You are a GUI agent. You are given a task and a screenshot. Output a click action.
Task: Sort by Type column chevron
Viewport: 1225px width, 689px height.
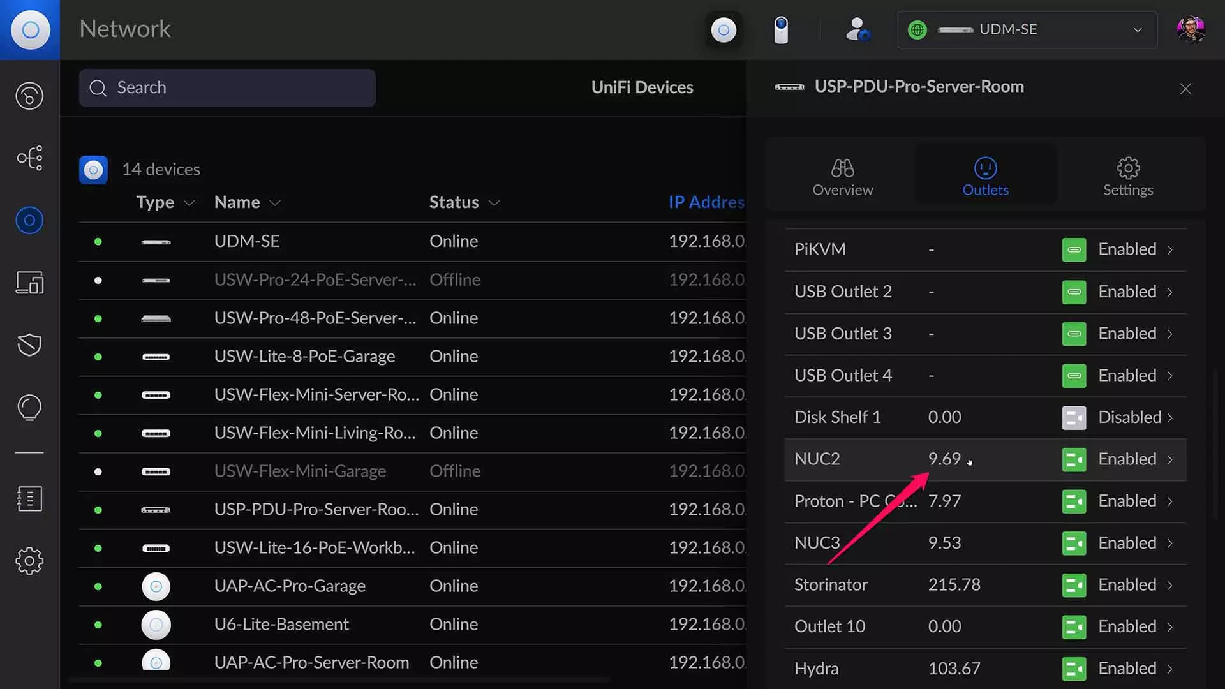pos(189,203)
